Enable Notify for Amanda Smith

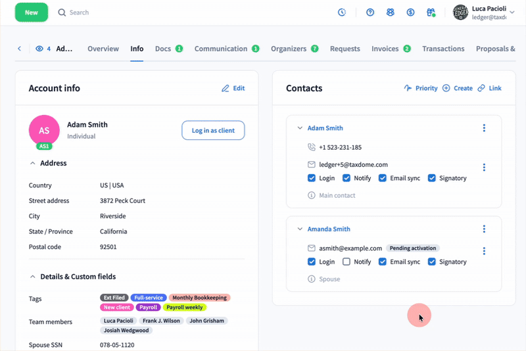click(347, 262)
